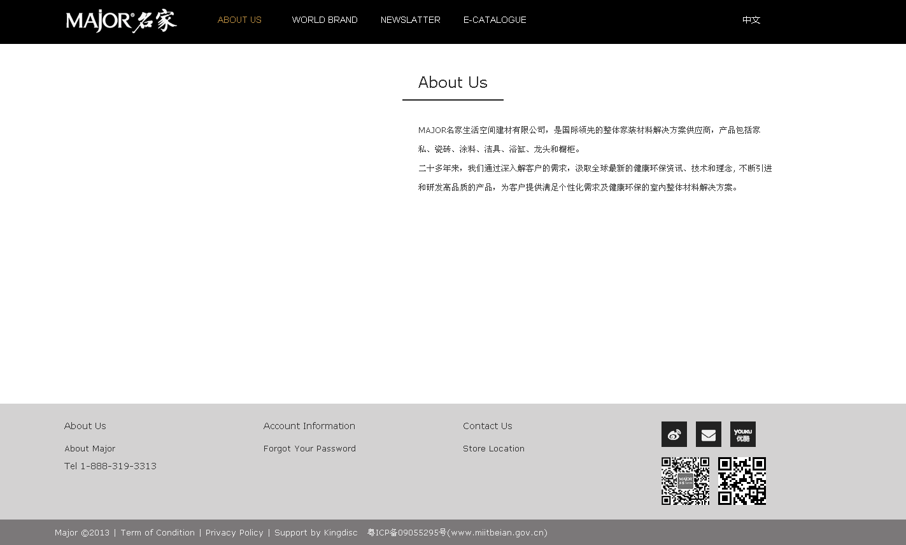Screen dimensions: 906x545
Task: Go to WORLD BRAND menu
Action: 325,20
